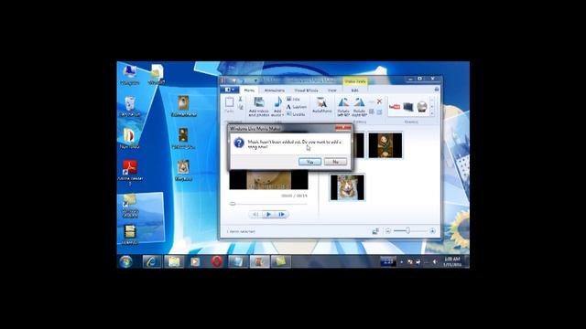The width and height of the screenshot is (586, 329).
Task: Open Opera browser from taskbar
Action: pos(217,261)
